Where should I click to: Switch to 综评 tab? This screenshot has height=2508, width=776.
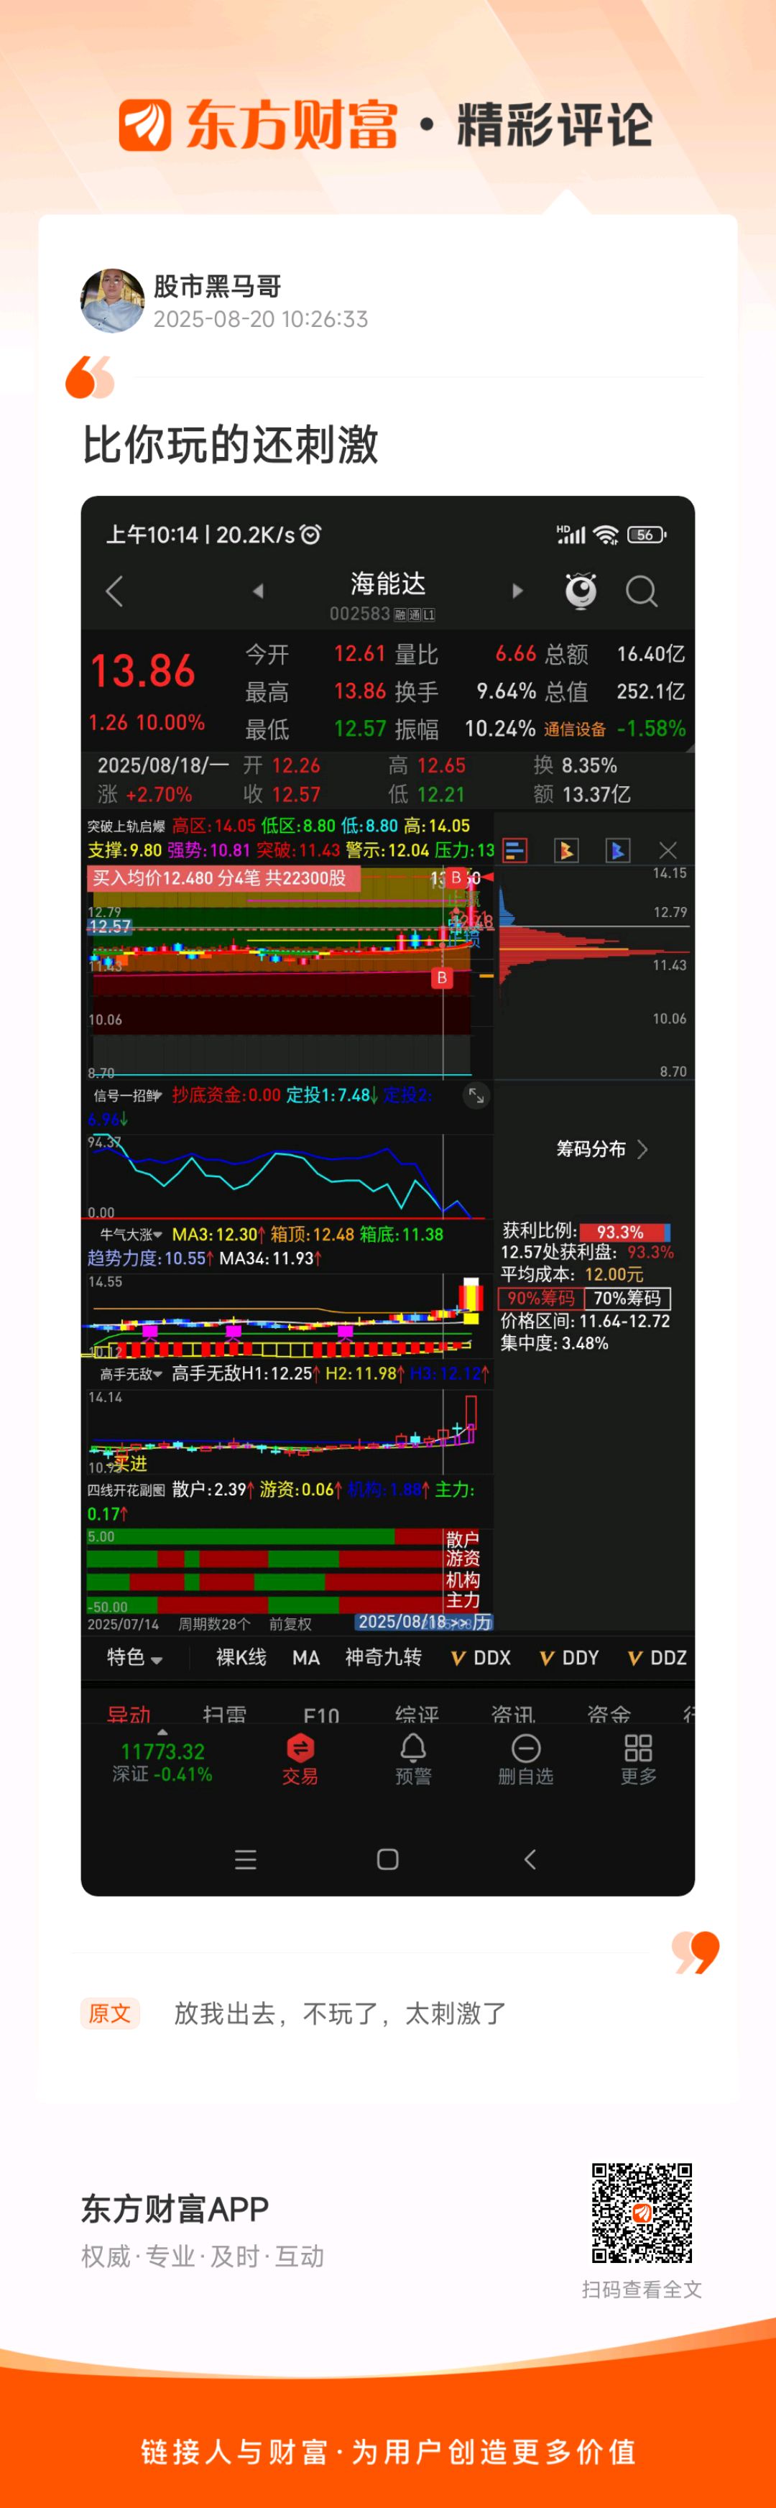point(416,1715)
